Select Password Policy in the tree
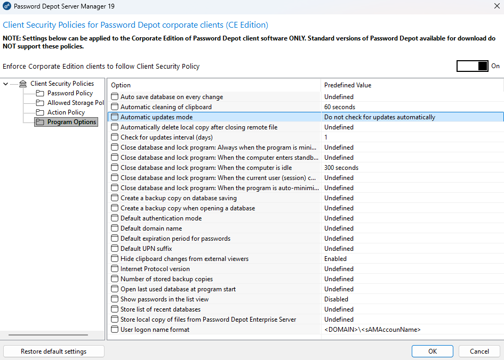This screenshot has width=504, height=360. pyautogui.click(x=70, y=93)
